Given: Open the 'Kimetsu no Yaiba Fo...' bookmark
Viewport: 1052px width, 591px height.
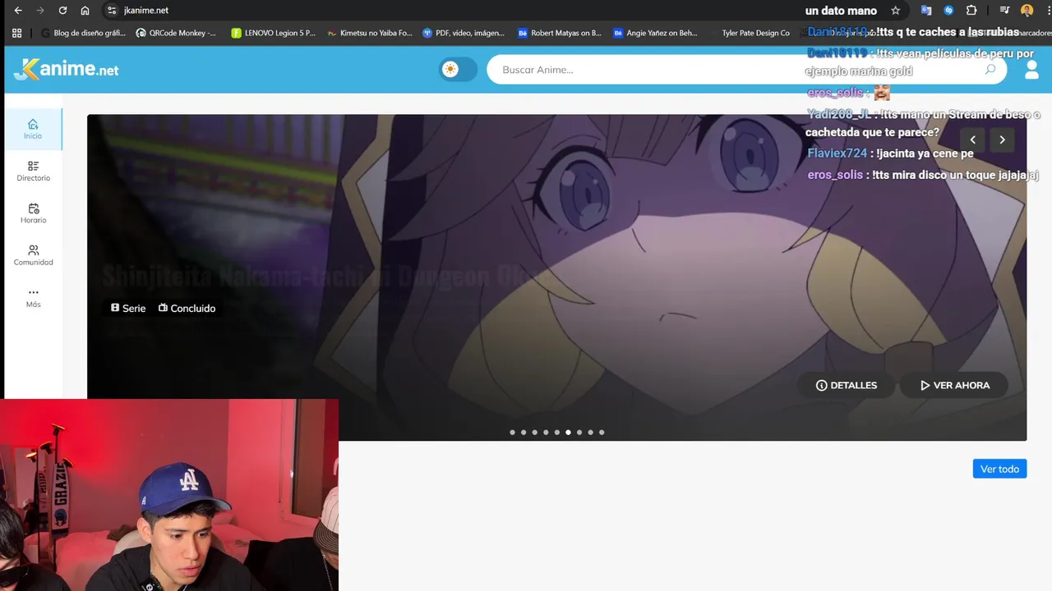Looking at the screenshot, I should 370,33.
